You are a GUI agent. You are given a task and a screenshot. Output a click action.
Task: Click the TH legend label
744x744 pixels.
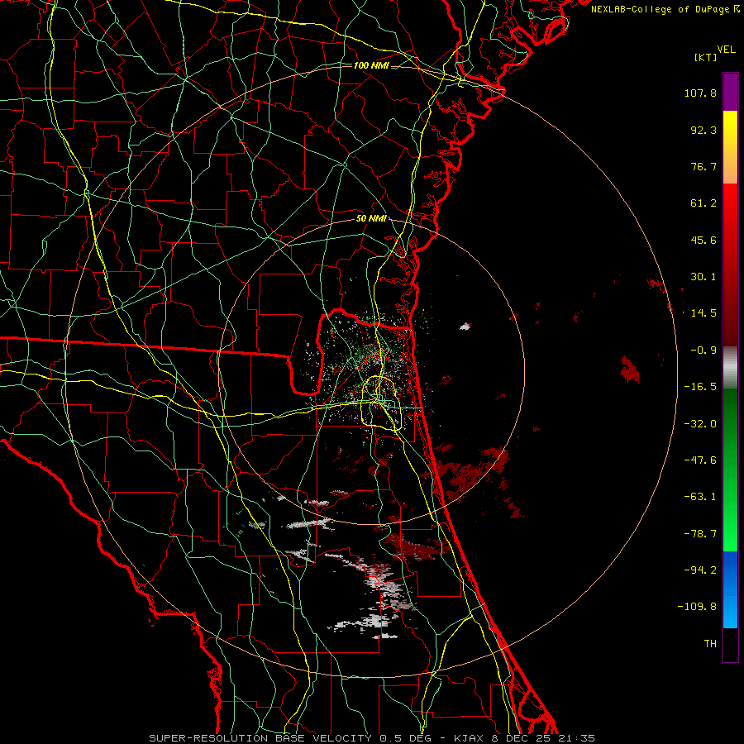[x=710, y=643]
